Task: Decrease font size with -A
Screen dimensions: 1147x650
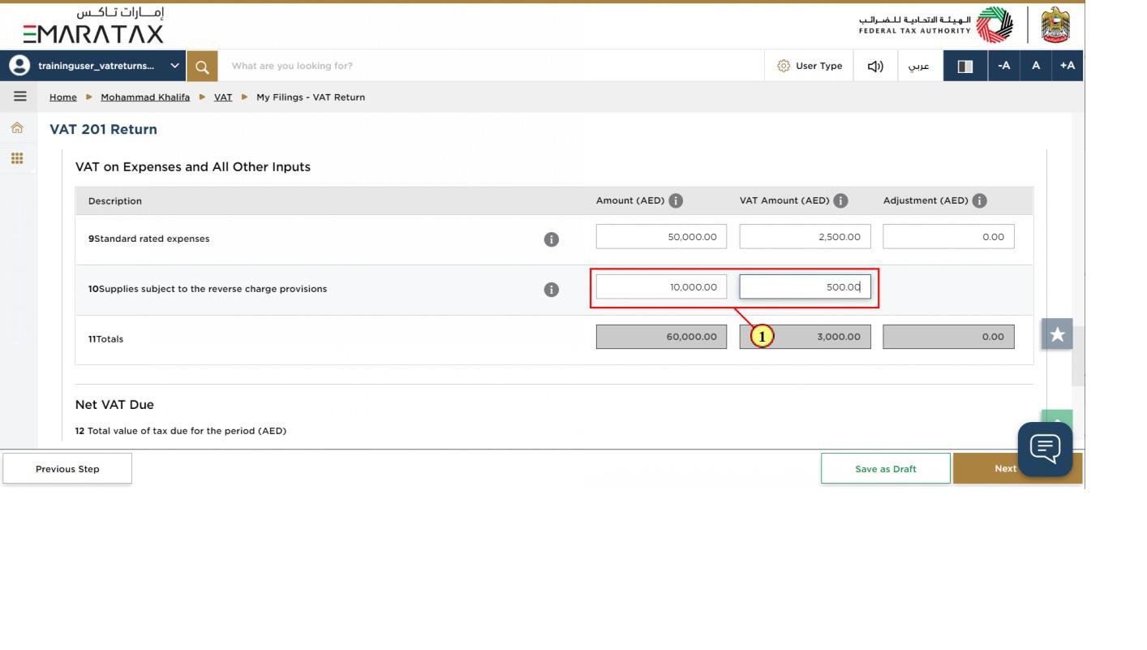Action: (x=1003, y=66)
